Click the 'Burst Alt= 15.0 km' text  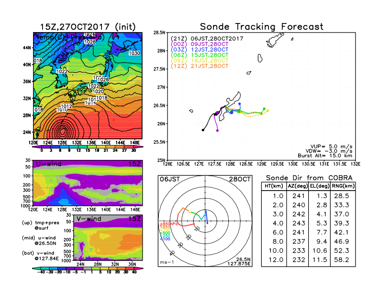[x=325, y=156]
